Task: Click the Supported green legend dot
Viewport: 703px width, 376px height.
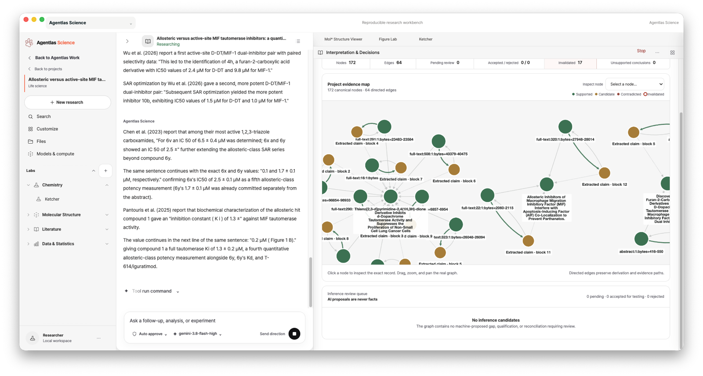Action: pos(573,94)
